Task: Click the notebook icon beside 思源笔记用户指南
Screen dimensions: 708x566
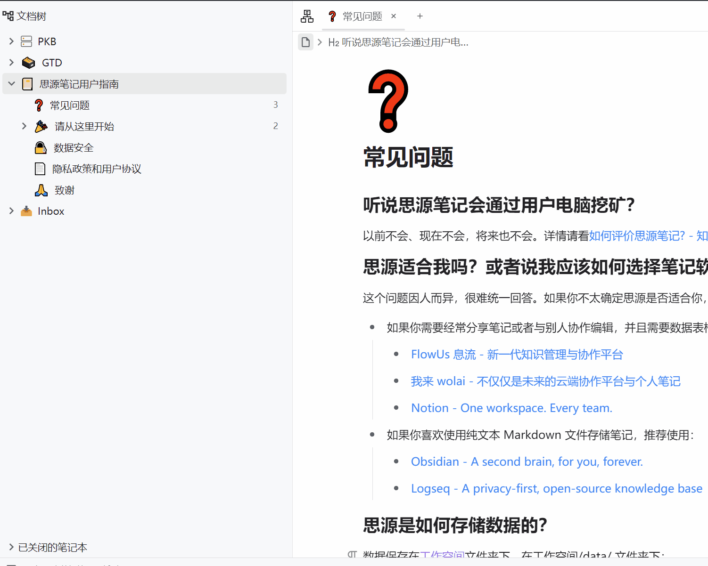Action: 27,83
